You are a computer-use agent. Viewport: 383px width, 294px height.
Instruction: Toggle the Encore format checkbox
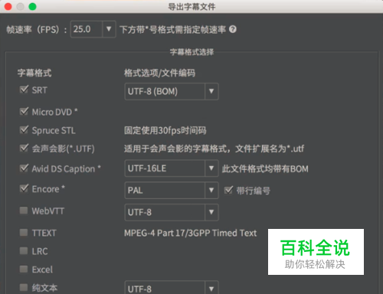pos(24,188)
